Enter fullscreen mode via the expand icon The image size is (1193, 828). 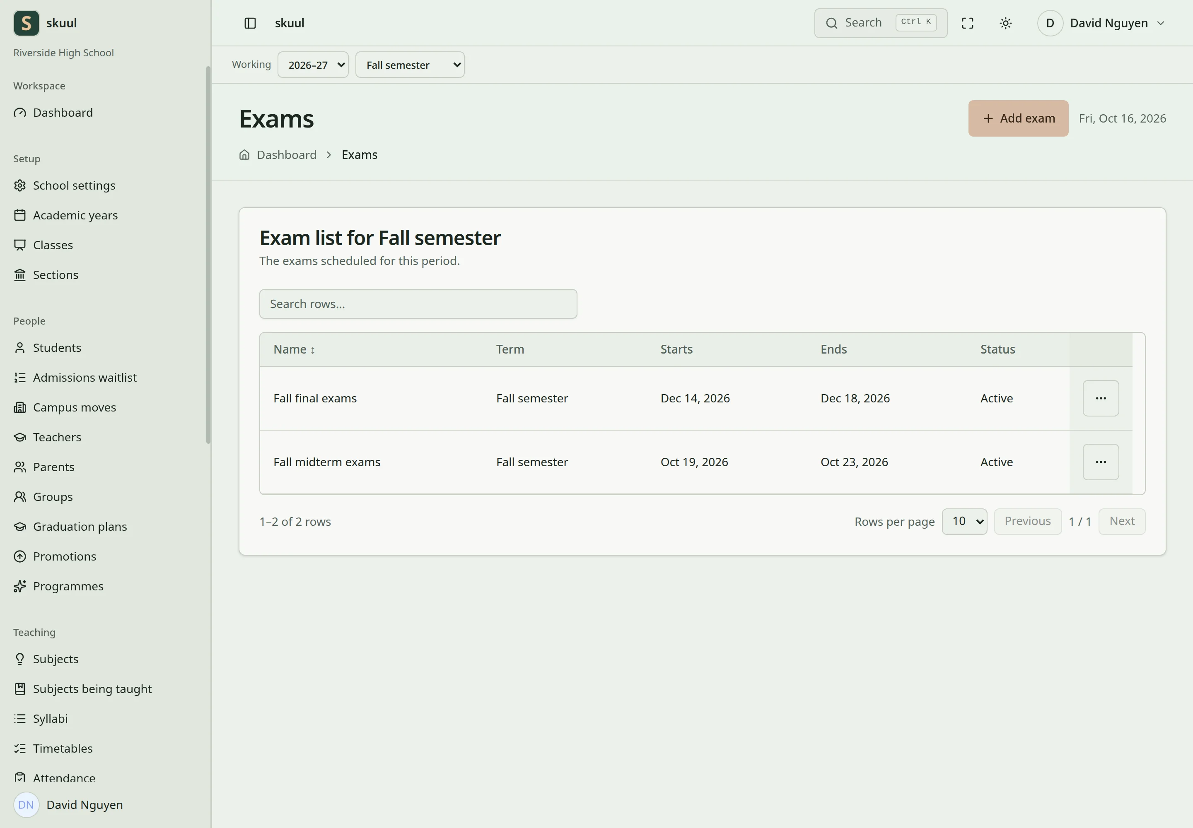point(967,23)
